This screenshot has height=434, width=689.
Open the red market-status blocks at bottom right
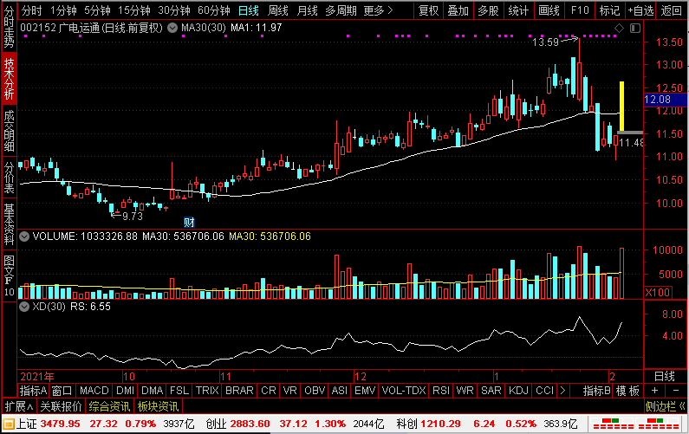pyautogui.click(x=636, y=424)
